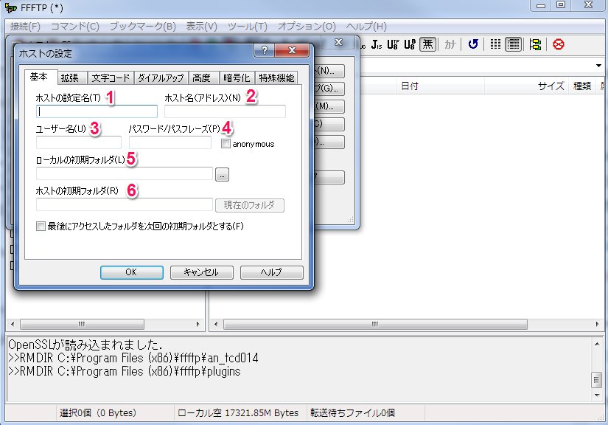Select UTF-8 BOM kanji code icon
Image resolution: width=608 pixels, height=425 pixels.
coord(410,44)
